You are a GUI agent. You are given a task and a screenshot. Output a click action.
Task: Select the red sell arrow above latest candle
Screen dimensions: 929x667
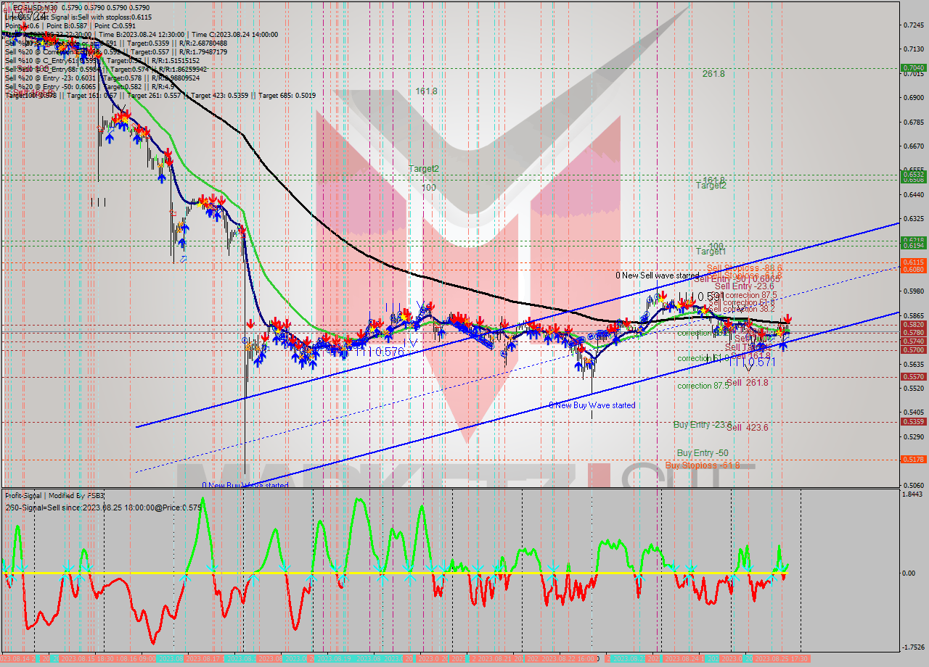[x=788, y=318]
